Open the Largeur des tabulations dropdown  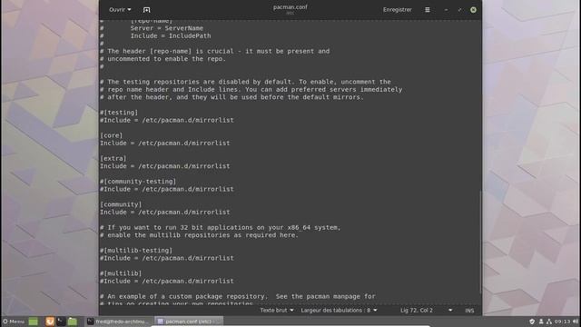tap(339, 310)
